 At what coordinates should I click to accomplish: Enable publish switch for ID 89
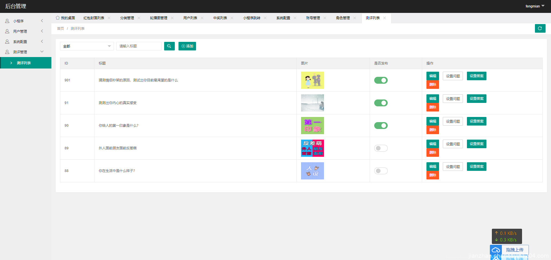[x=381, y=148]
